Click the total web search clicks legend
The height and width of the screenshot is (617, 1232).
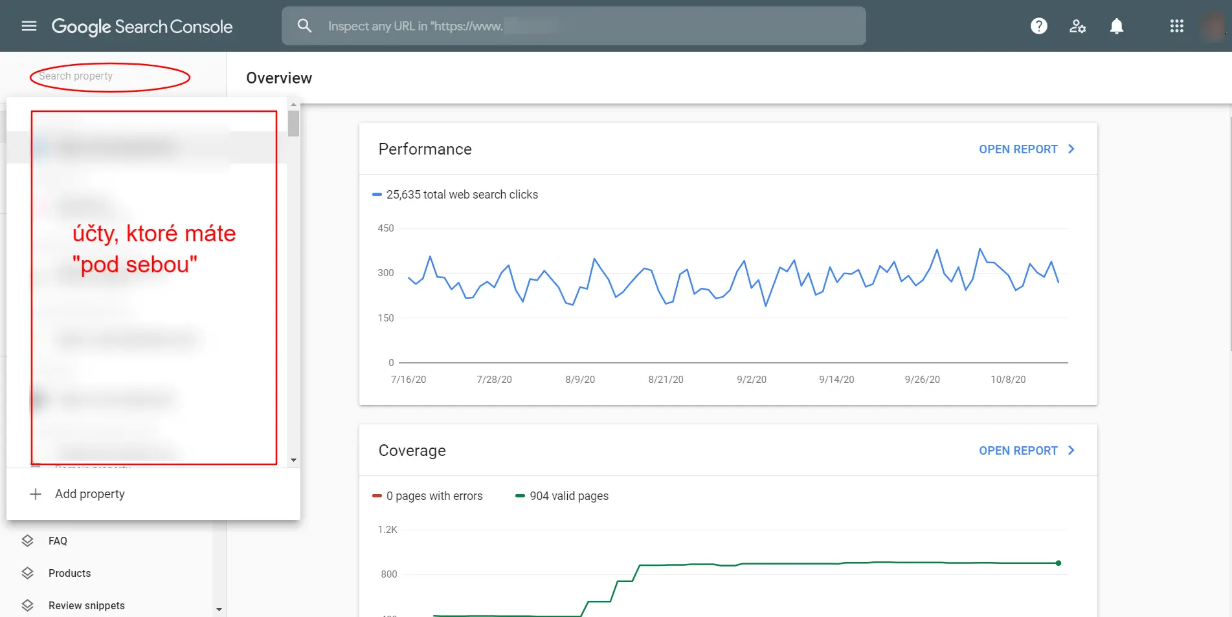tap(455, 195)
